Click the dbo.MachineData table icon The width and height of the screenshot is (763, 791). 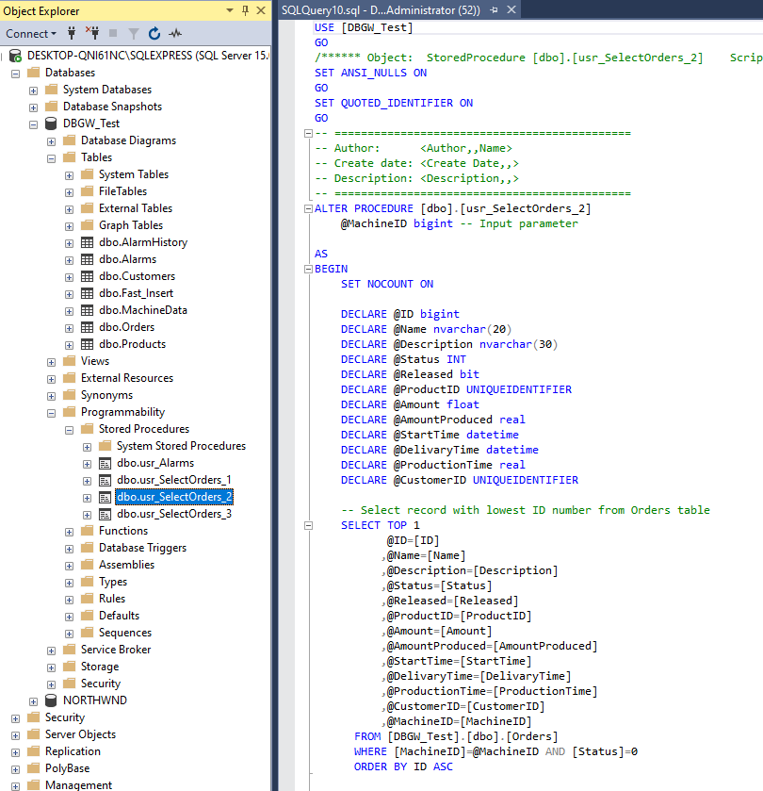(x=87, y=310)
